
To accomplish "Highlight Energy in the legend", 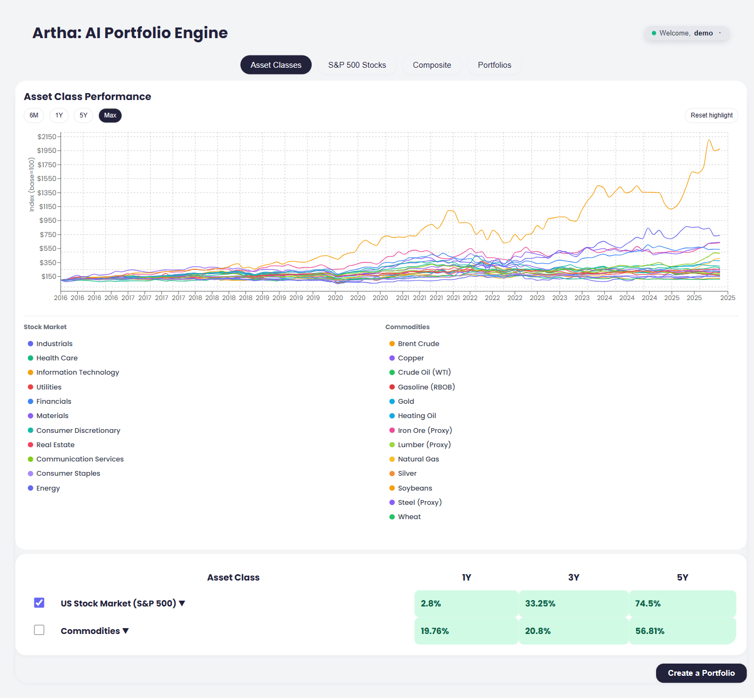I will pos(44,488).
